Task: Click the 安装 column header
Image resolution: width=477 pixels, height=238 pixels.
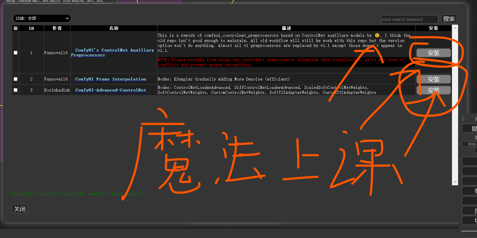Action: click(433, 28)
